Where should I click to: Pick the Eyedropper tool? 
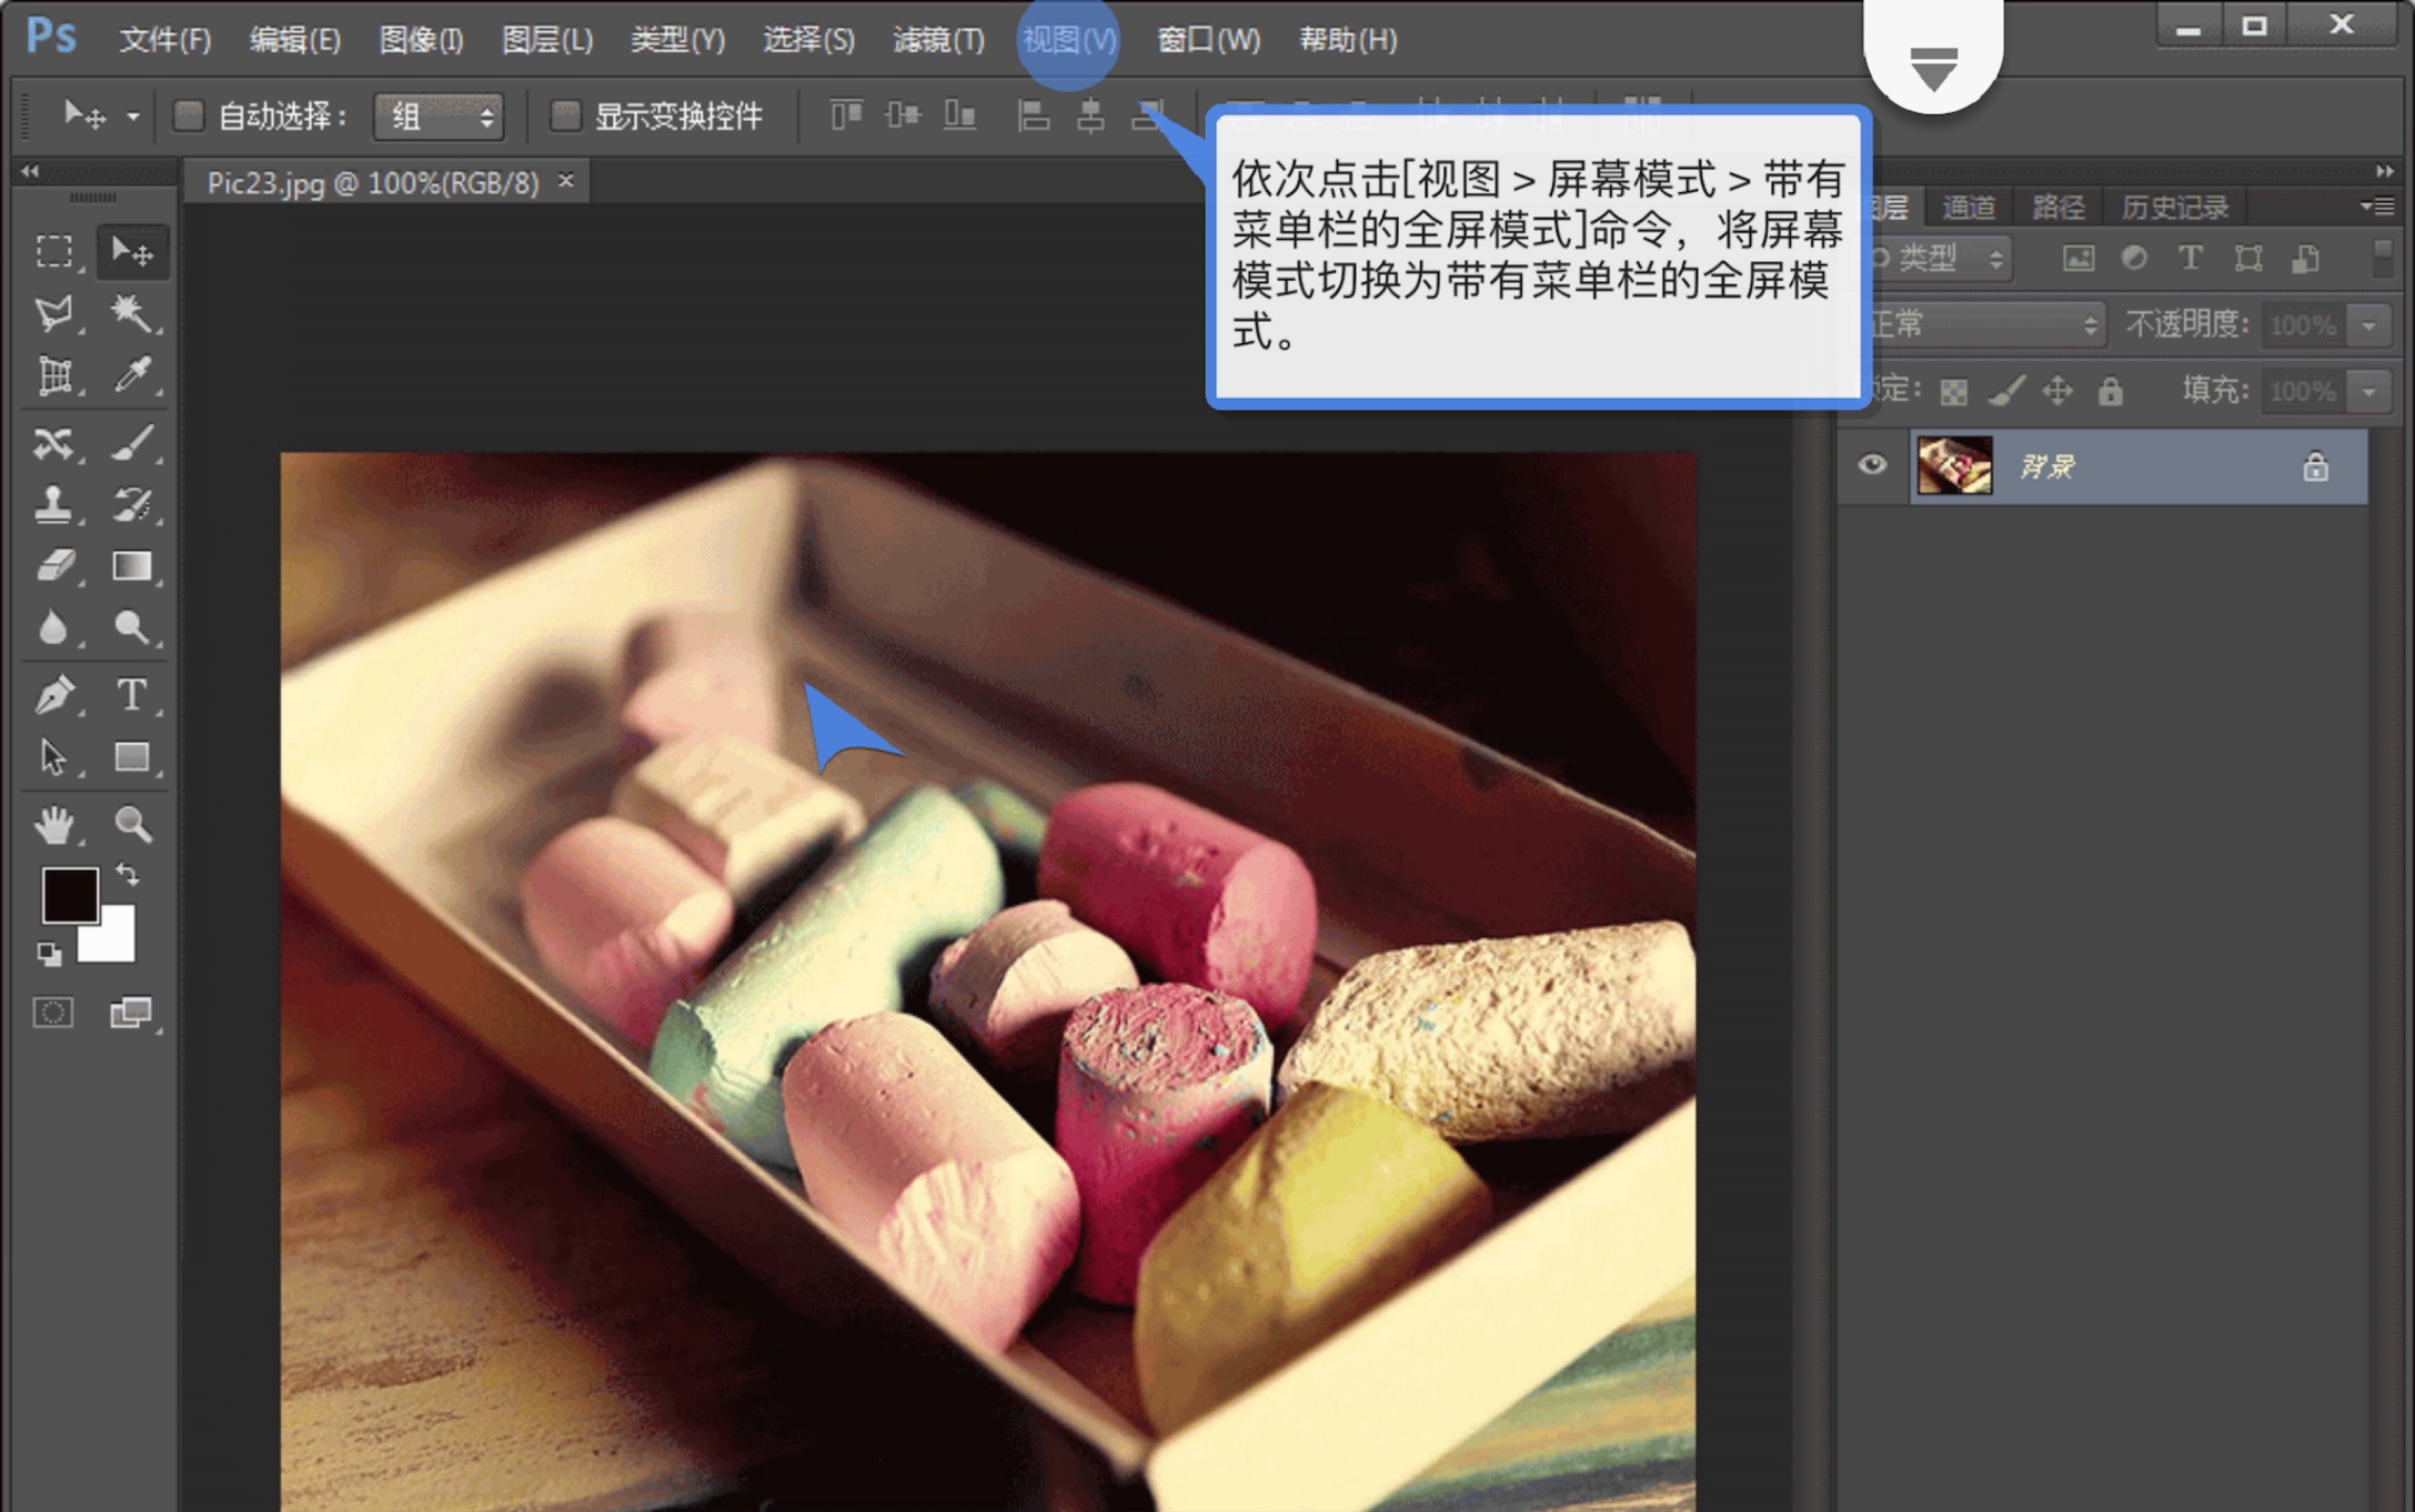coord(133,376)
